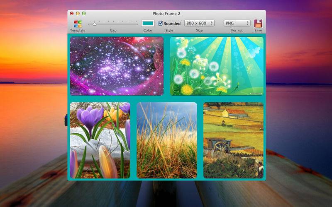Zoom the window with the green button

[x=84, y=14]
